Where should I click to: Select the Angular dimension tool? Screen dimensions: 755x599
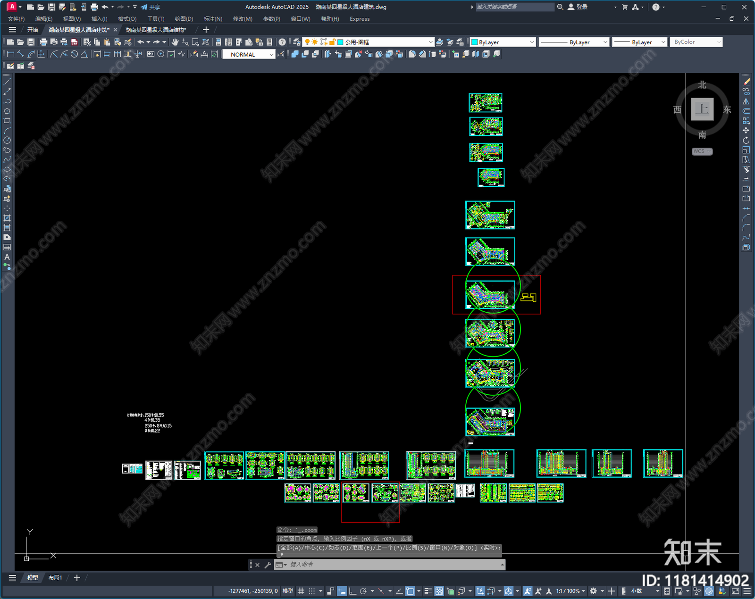pos(84,54)
